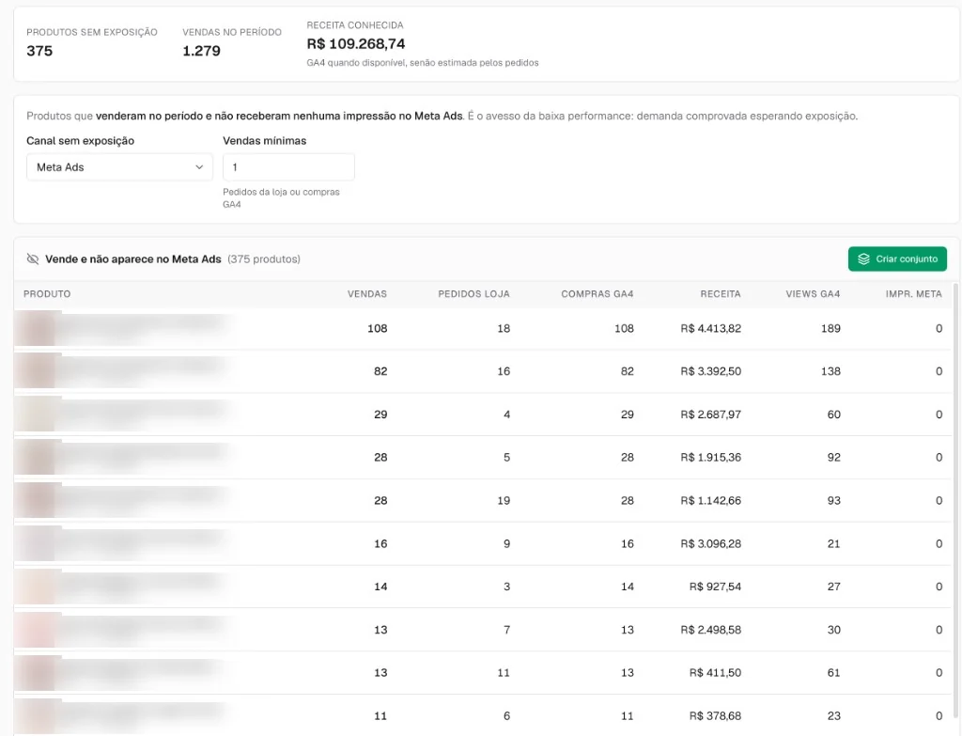Open the Canal sem exposição dropdown

tap(119, 167)
